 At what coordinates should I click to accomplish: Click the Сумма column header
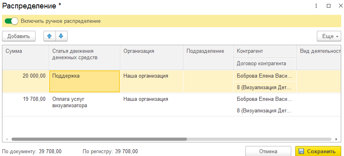(x=26, y=58)
